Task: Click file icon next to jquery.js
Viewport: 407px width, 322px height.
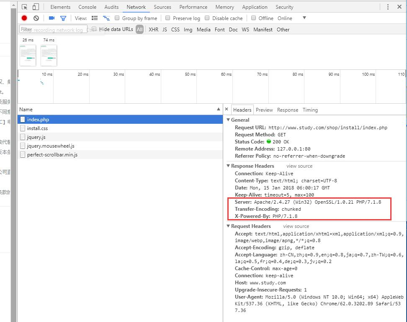Action: (23, 137)
